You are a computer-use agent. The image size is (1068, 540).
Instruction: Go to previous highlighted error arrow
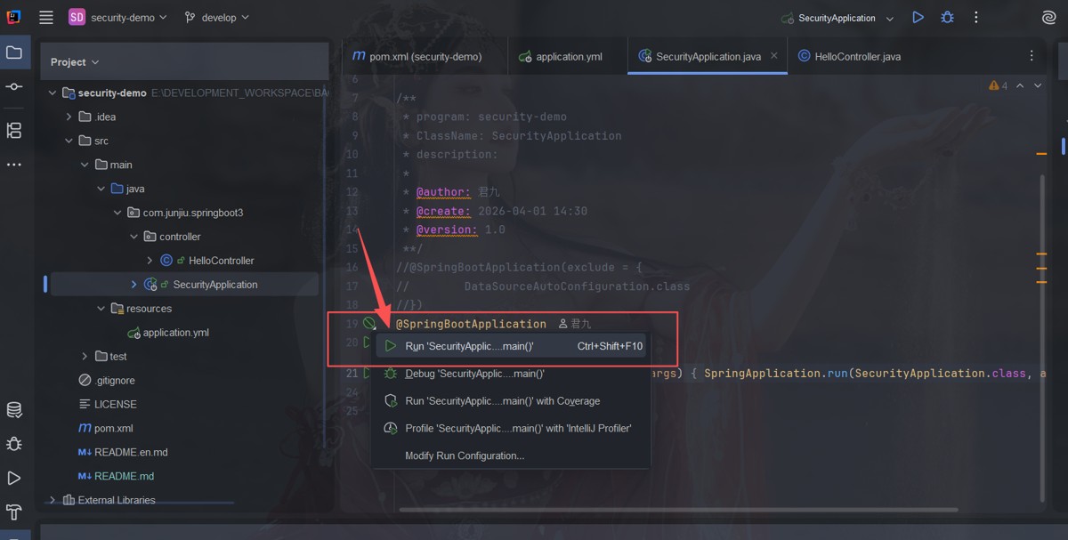tap(1020, 85)
